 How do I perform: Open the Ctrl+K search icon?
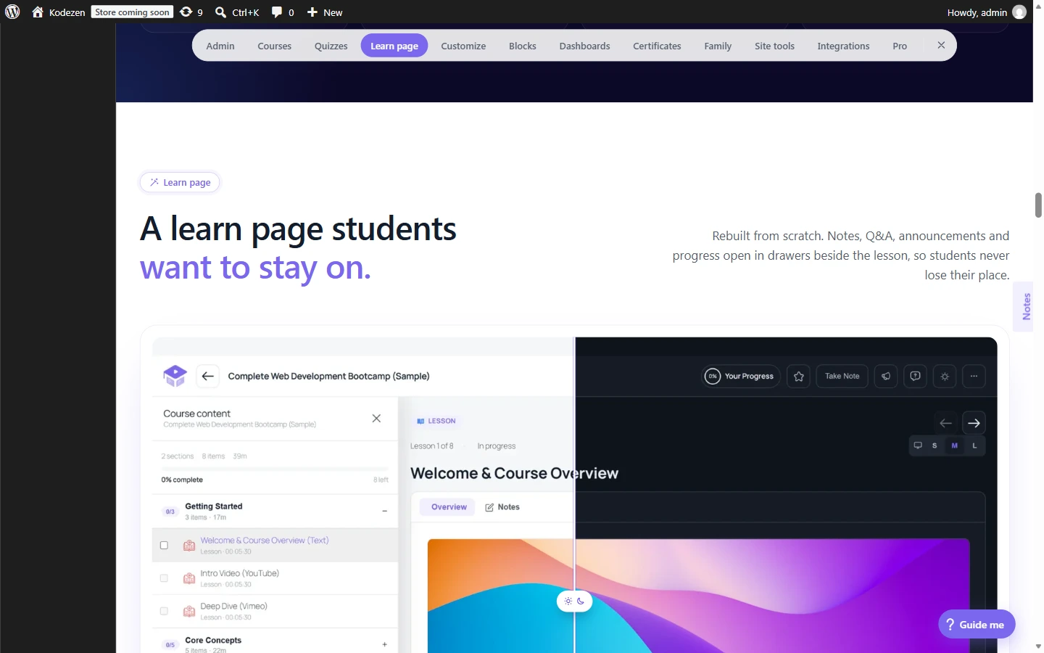click(x=220, y=12)
